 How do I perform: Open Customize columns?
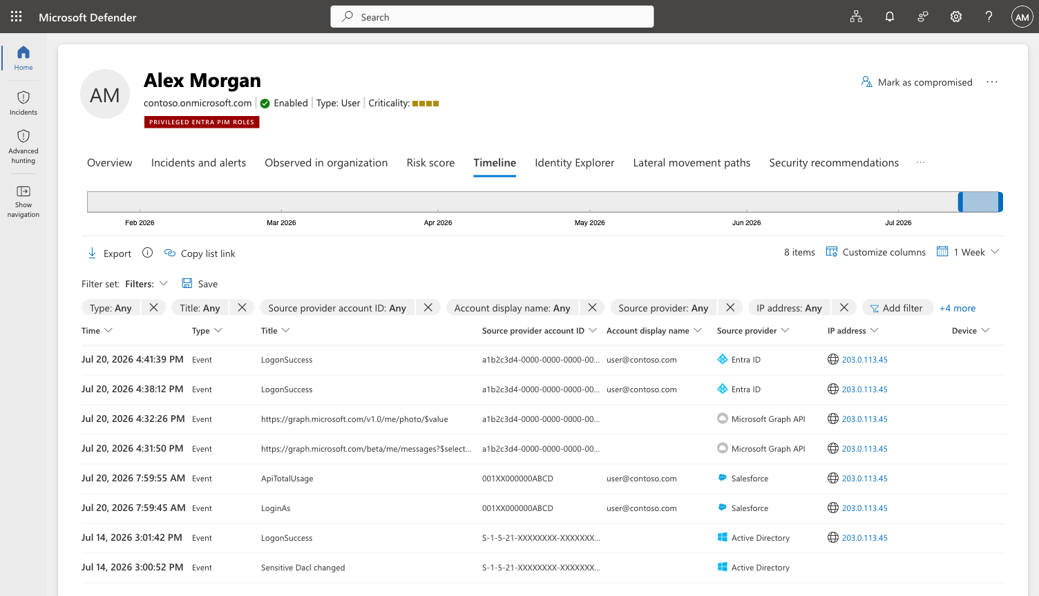point(876,252)
